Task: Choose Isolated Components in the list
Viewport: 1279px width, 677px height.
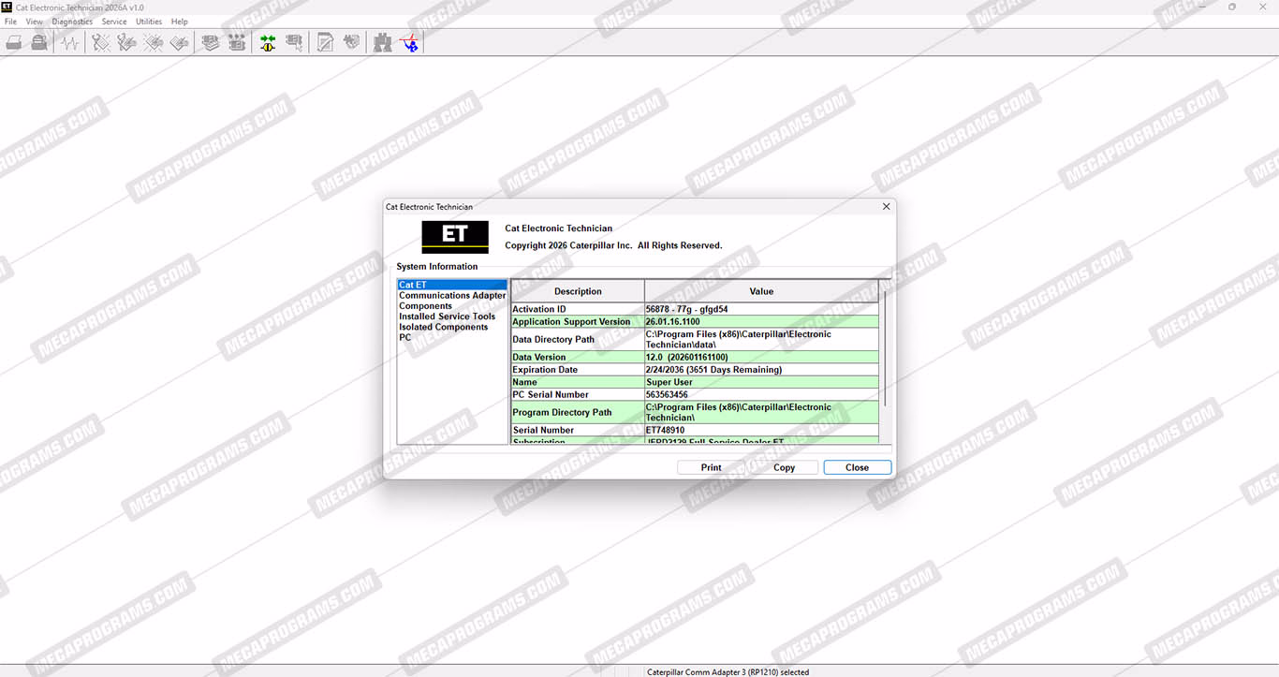Action: [x=443, y=327]
